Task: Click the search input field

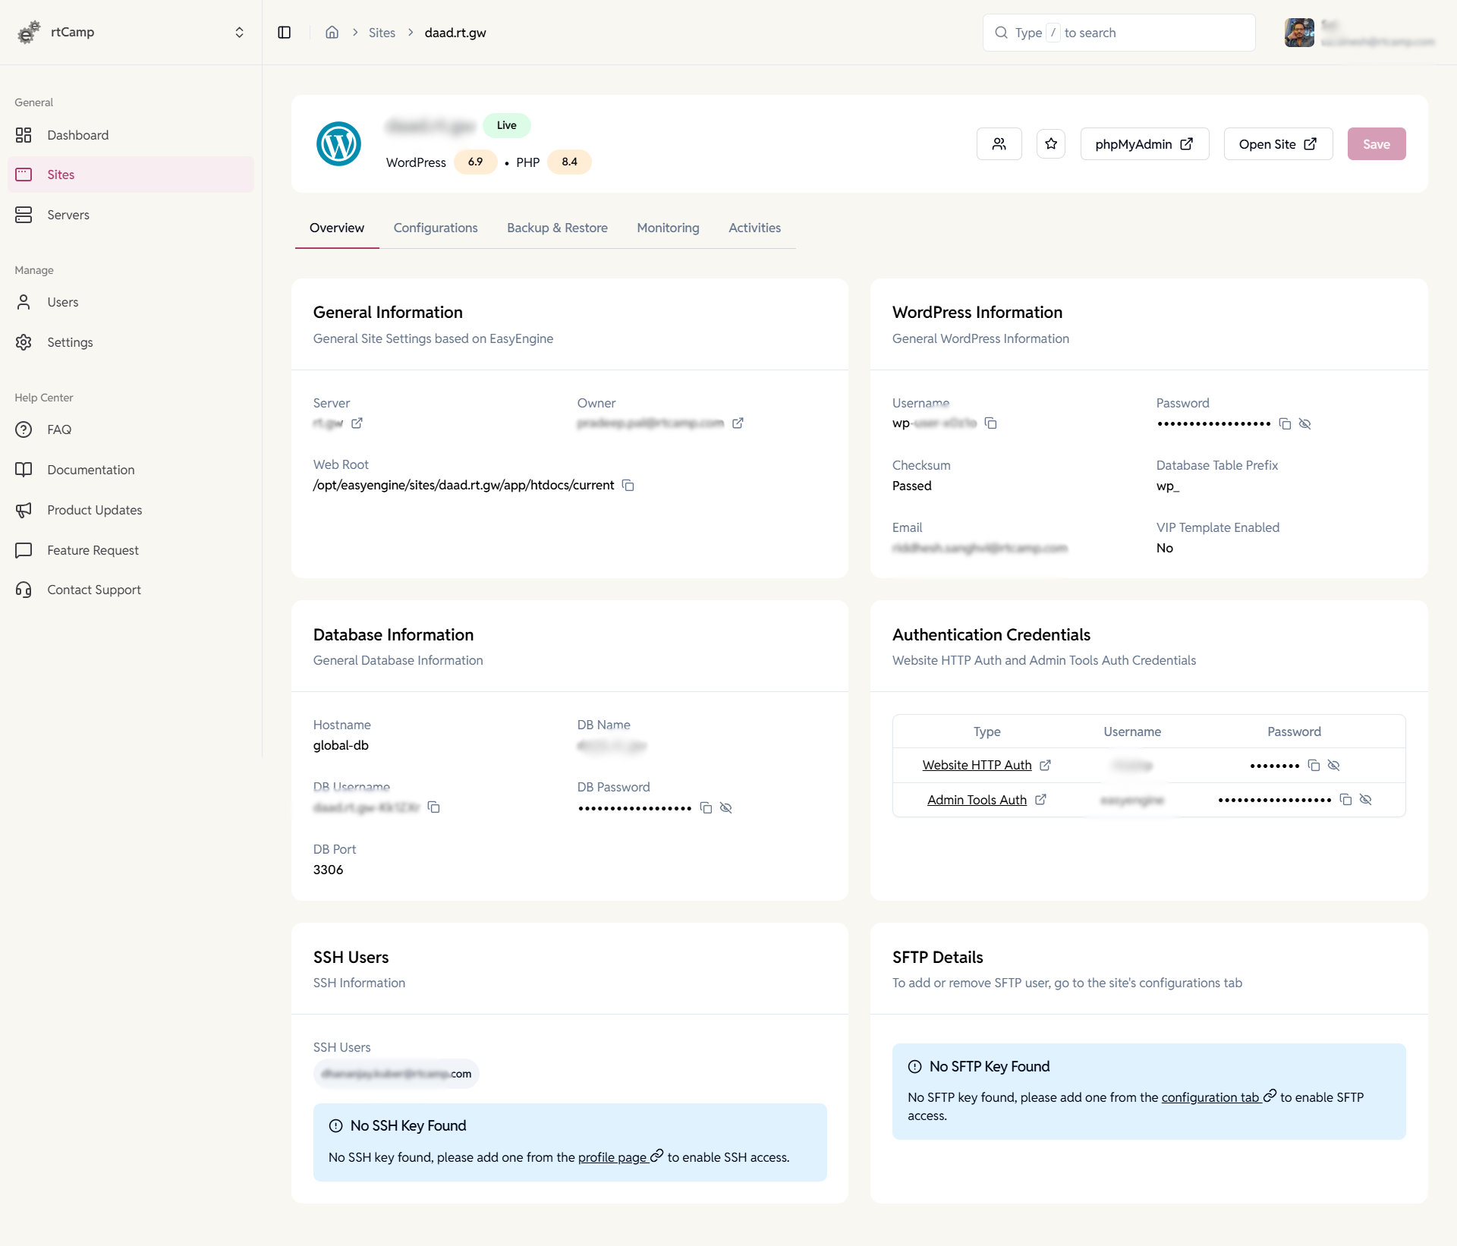Action: (1119, 33)
